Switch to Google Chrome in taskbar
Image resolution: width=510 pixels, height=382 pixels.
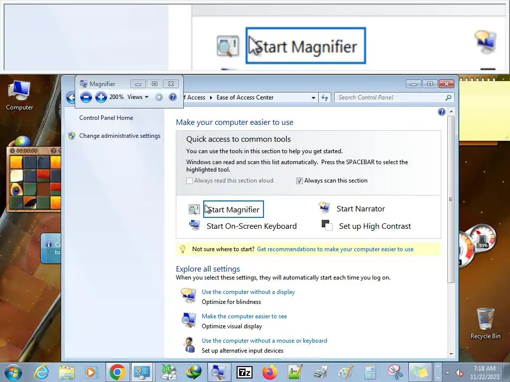coord(118,372)
